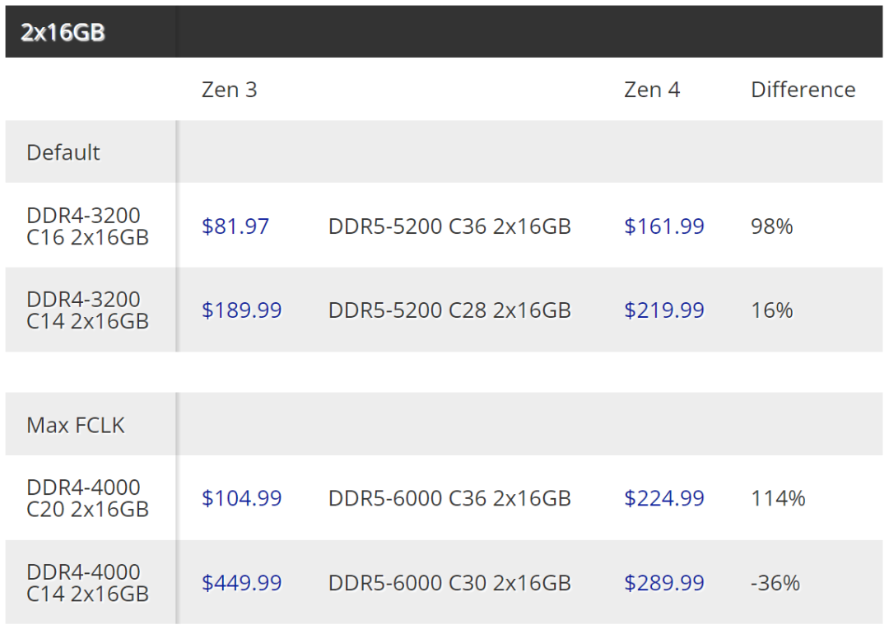The image size is (889, 634).
Task: Click the $189.99 price link
Action: click(242, 310)
